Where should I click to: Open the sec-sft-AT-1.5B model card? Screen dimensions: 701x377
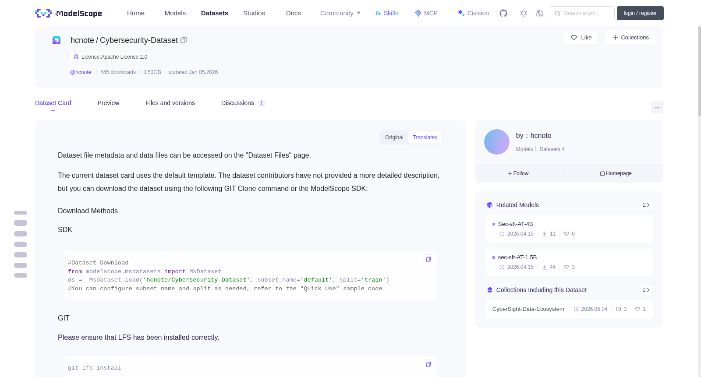point(569,262)
